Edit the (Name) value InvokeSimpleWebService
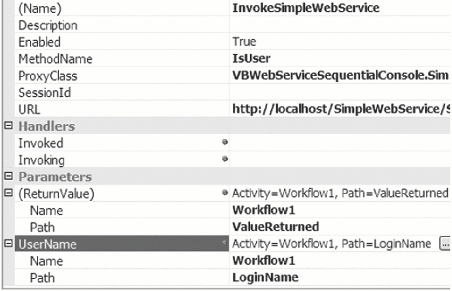This screenshot has width=452, height=291. [x=305, y=8]
